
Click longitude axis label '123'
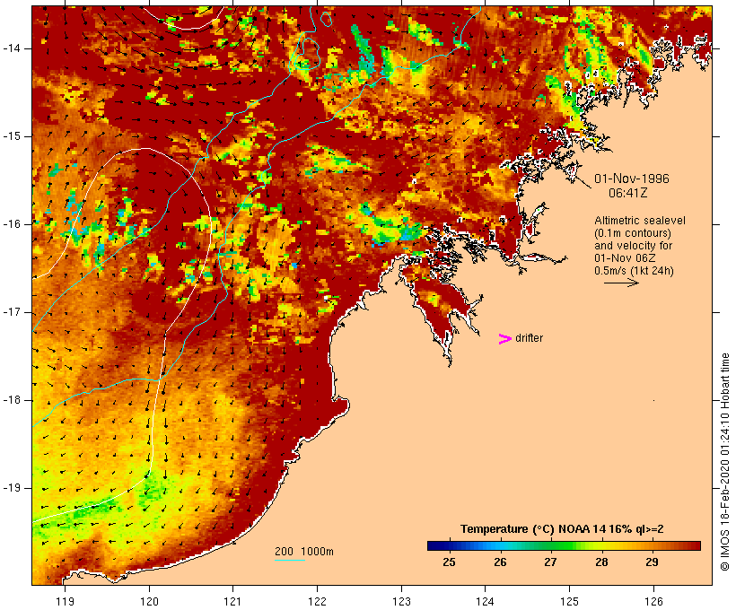point(401,601)
